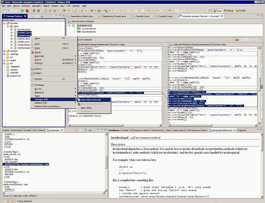The image size is (265, 203).
Task: Open the Navigate menu in menu bar
Action: tap(37, 6)
